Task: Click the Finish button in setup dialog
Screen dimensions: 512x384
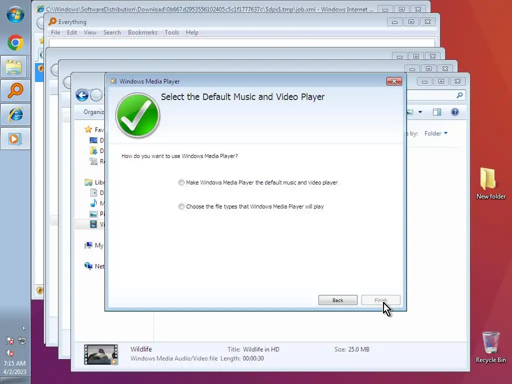Action: coord(380,300)
